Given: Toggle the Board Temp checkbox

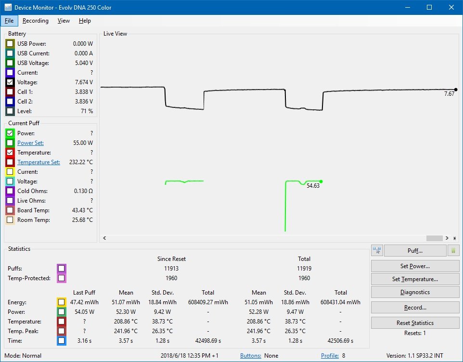Looking at the screenshot, I should click(10, 210).
